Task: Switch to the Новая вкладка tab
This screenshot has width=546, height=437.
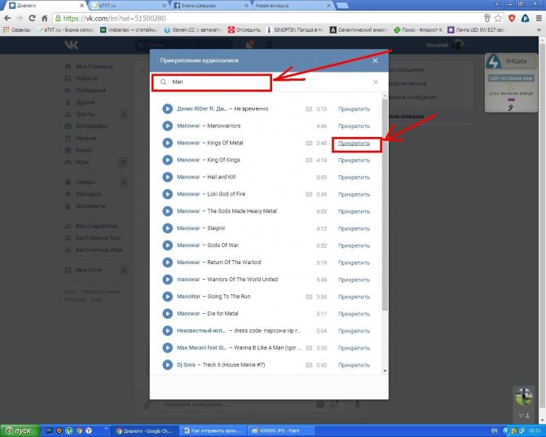Action: 293,6
